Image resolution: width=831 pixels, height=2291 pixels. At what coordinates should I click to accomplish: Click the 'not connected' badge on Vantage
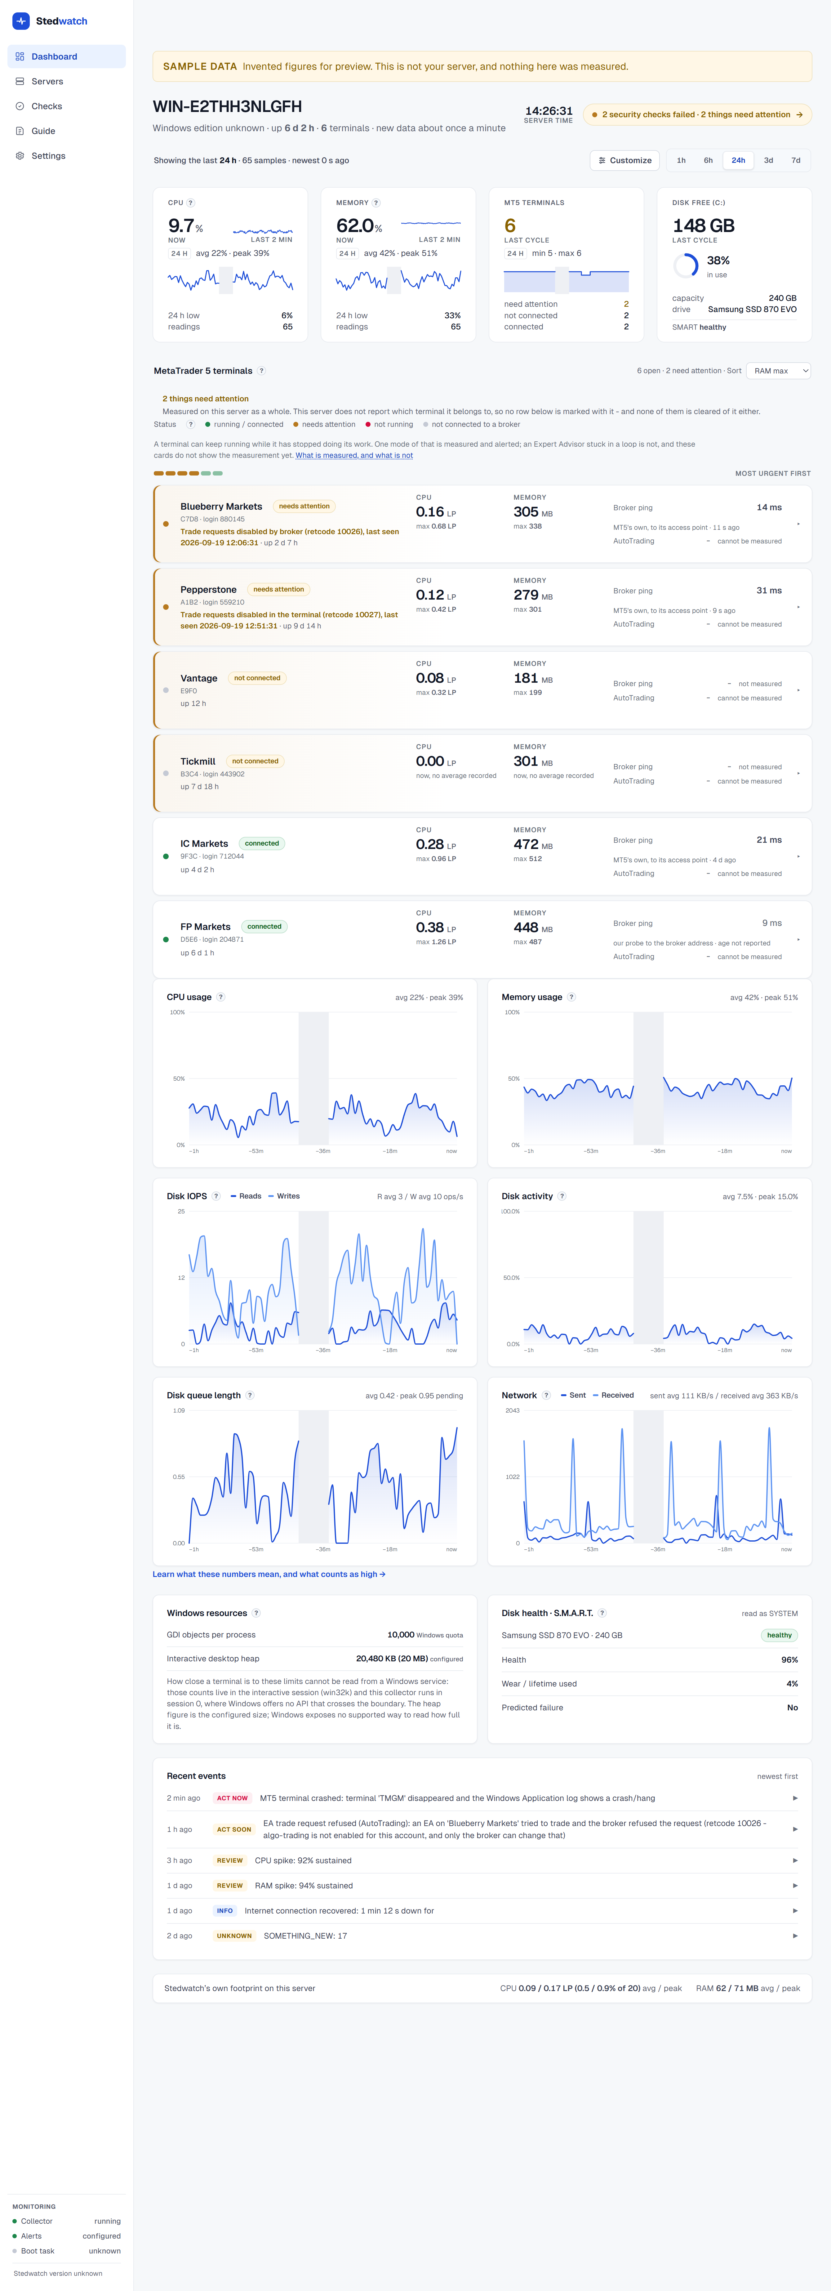click(257, 678)
